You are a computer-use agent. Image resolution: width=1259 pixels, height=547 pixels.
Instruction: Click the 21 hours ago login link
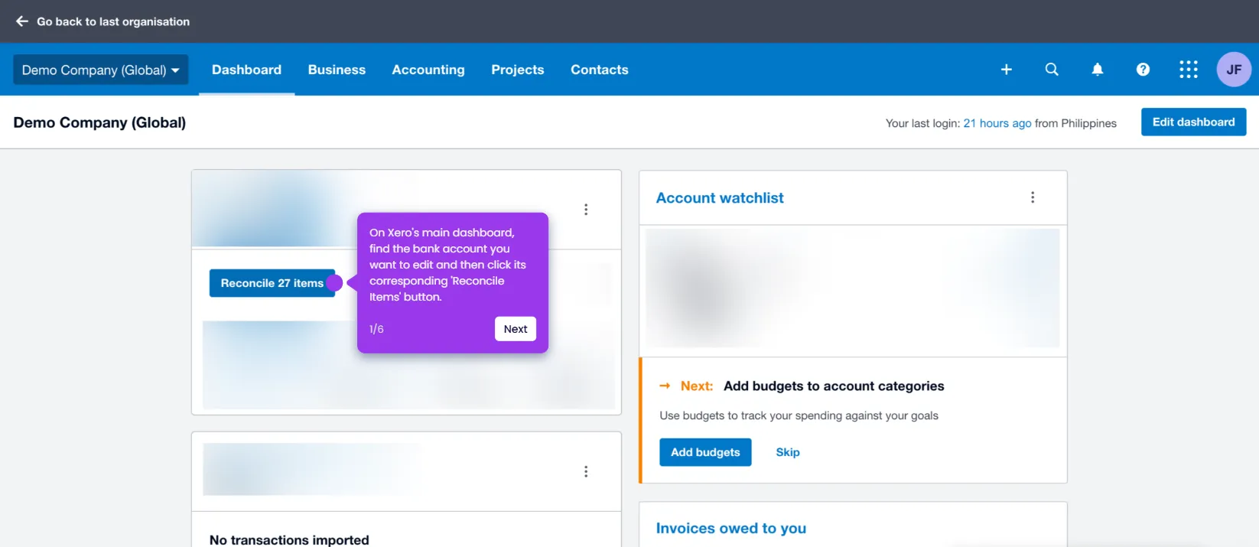click(997, 123)
